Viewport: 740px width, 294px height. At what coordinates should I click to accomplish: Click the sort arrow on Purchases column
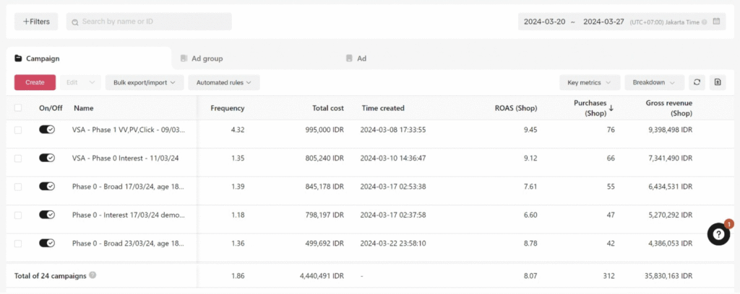coord(611,108)
